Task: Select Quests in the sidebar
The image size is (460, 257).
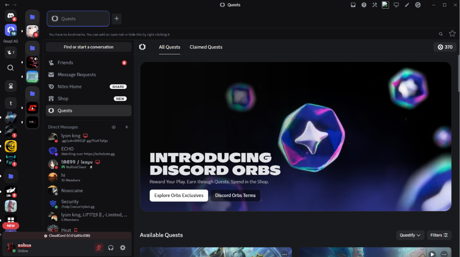Action: (88, 111)
